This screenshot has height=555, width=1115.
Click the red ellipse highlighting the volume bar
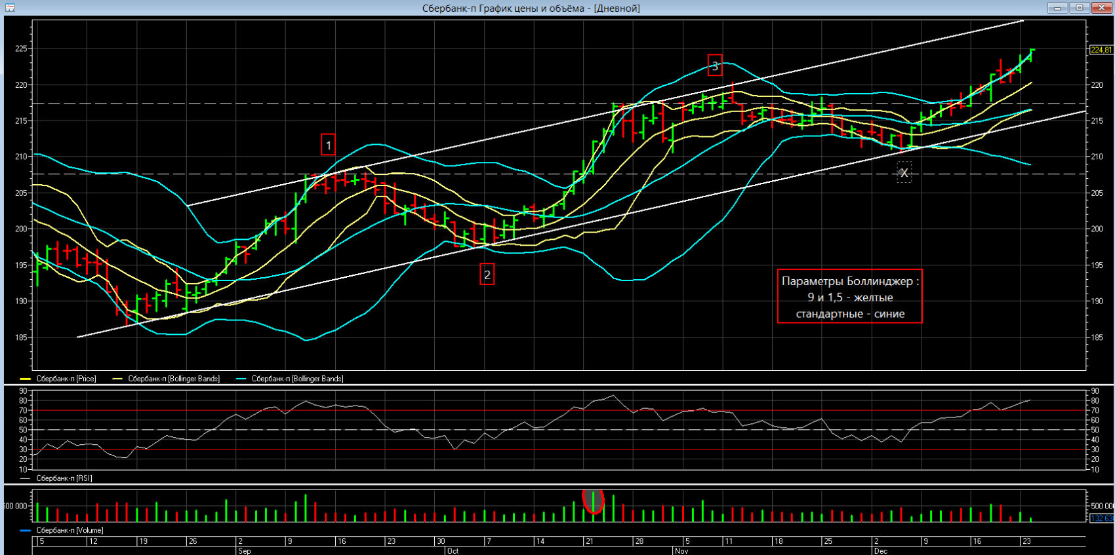pyautogui.click(x=593, y=501)
